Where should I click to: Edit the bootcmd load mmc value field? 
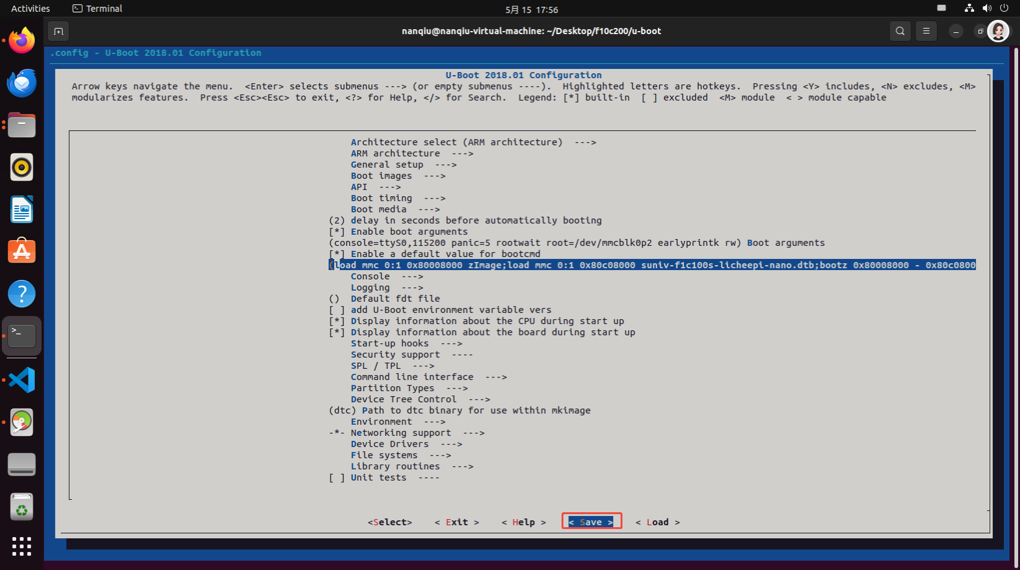[x=652, y=265]
